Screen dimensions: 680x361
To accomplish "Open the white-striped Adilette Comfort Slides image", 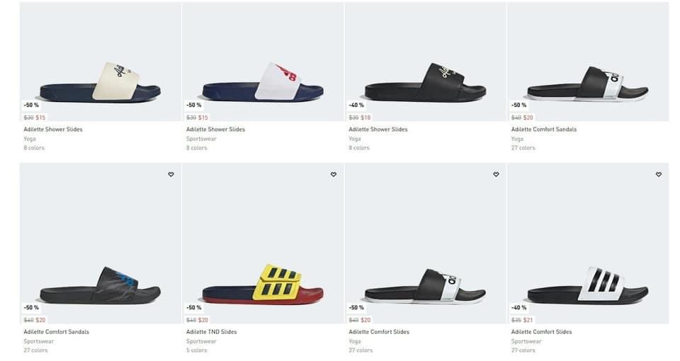I will pos(588,243).
